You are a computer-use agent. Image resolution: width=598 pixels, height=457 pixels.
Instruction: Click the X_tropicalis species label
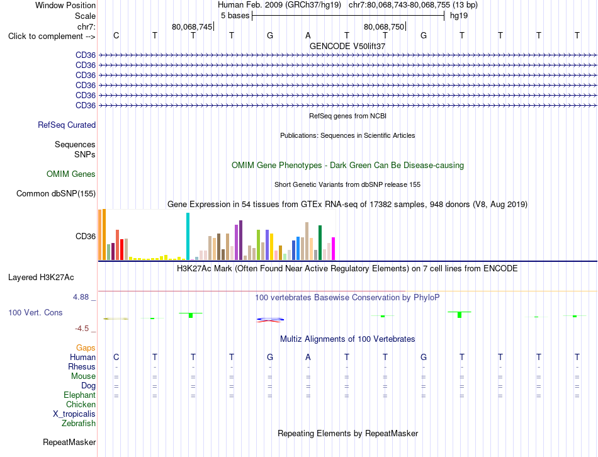click(x=74, y=414)
